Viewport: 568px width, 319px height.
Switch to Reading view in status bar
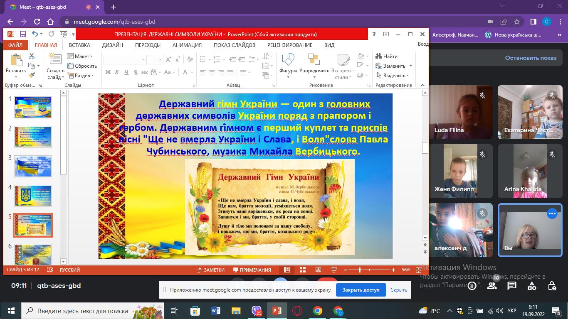click(x=318, y=270)
